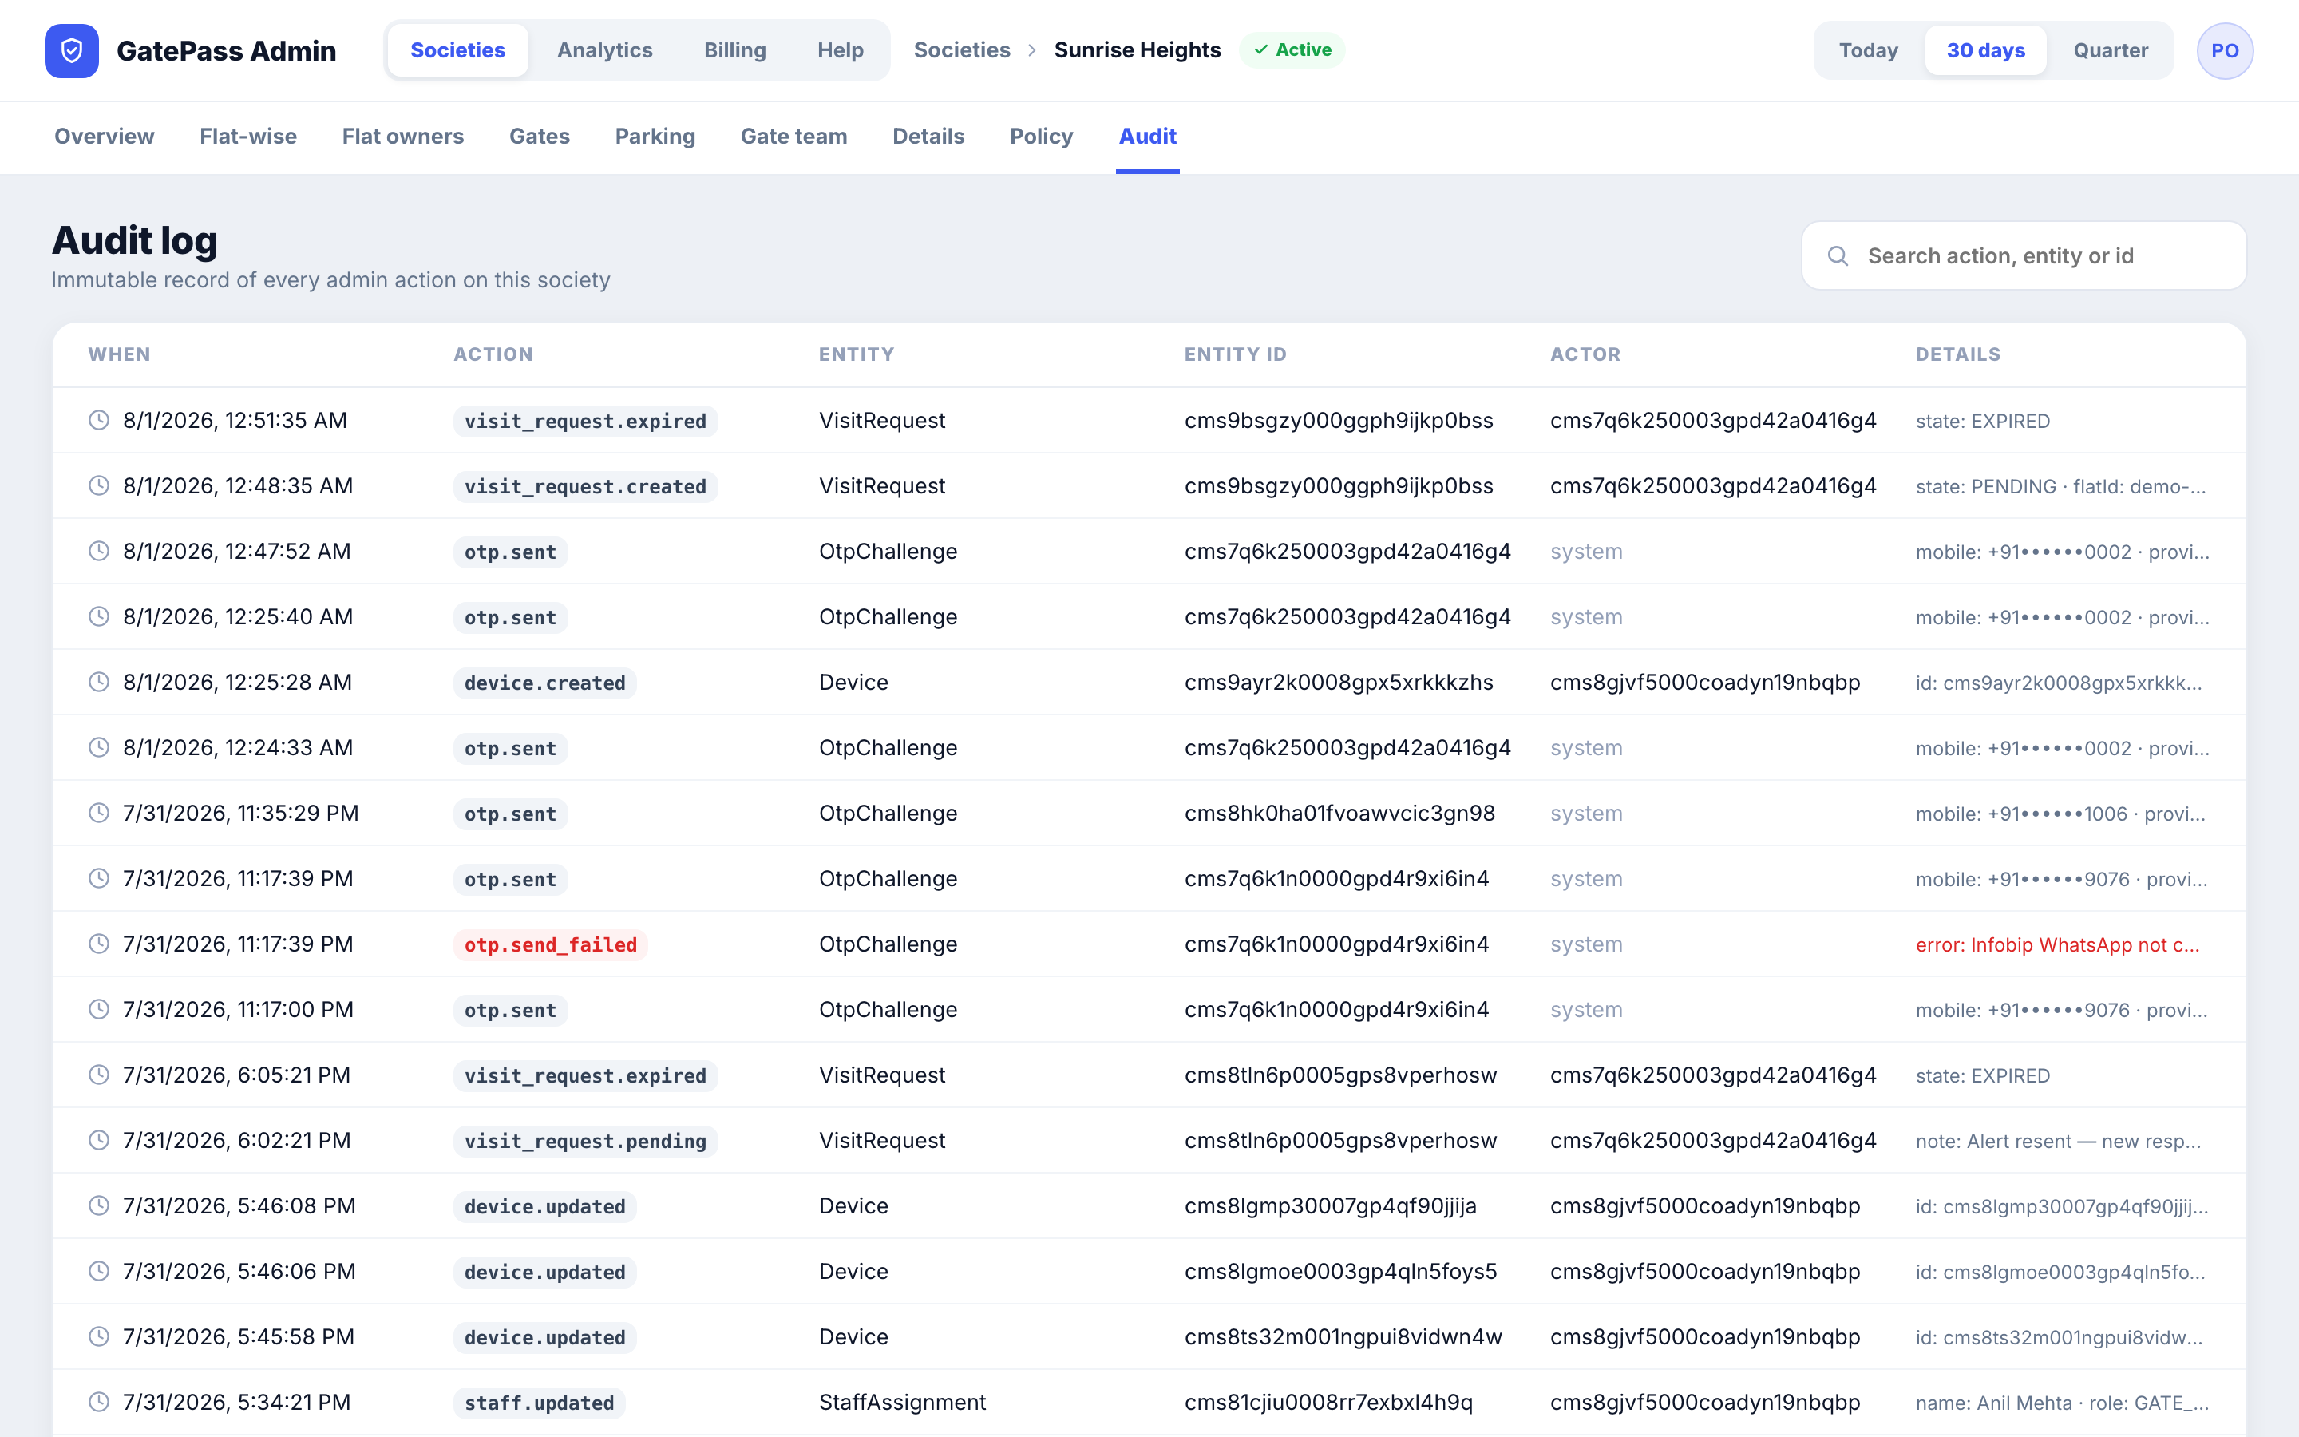This screenshot has height=1437, width=2299.
Task: Click the ACTION column header
Action: pos(493,354)
